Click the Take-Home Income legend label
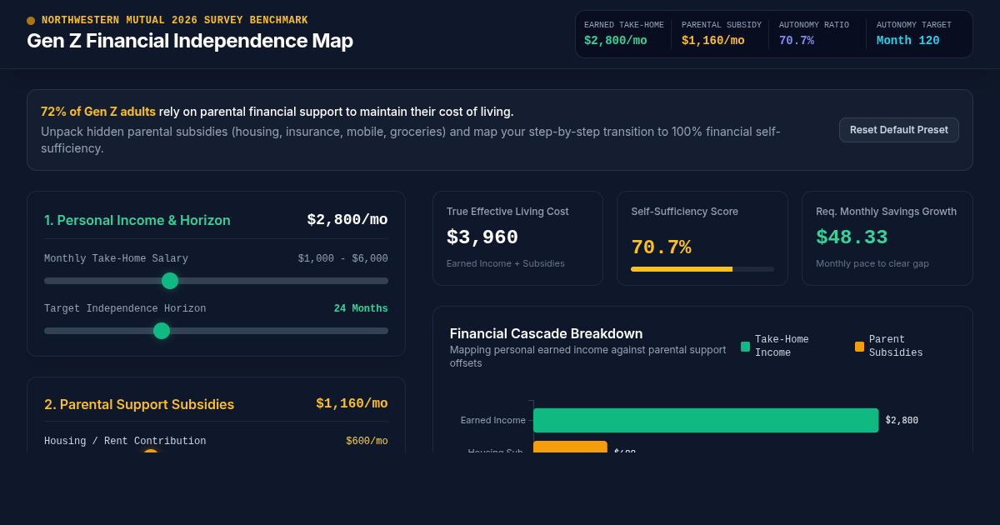 tap(782, 347)
